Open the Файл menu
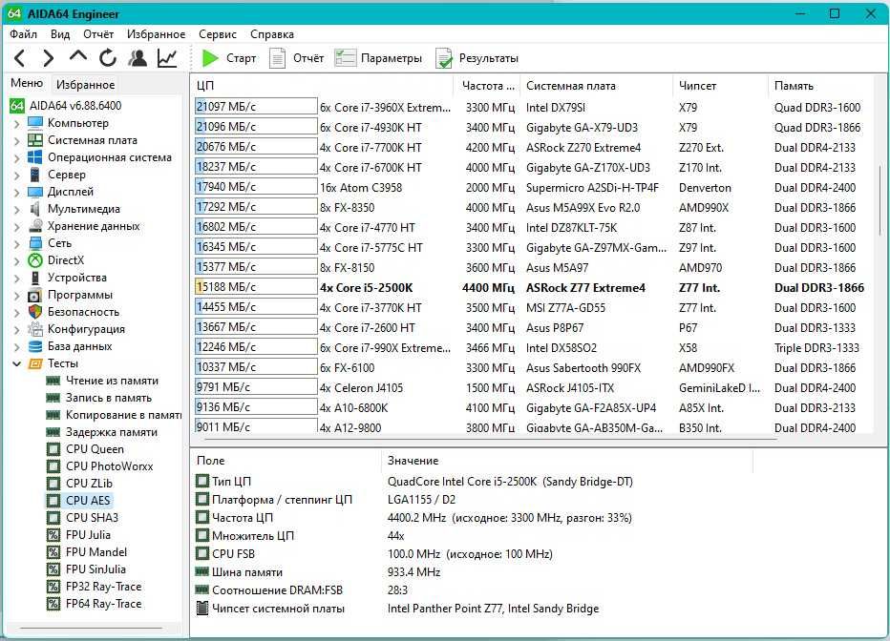Image resolution: width=890 pixels, height=641 pixels. click(x=23, y=34)
